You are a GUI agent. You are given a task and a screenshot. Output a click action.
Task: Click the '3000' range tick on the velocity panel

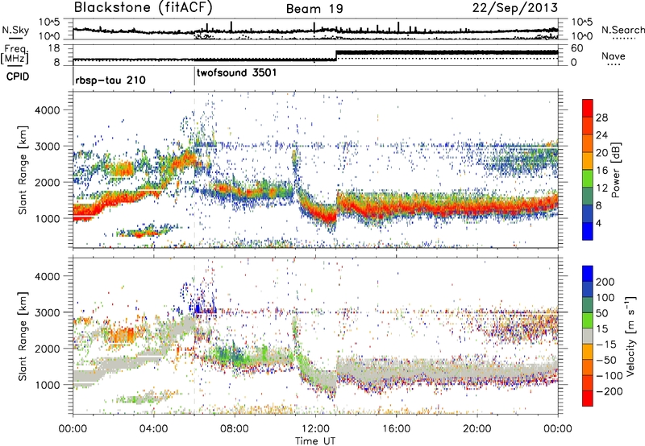tap(48, 312)
